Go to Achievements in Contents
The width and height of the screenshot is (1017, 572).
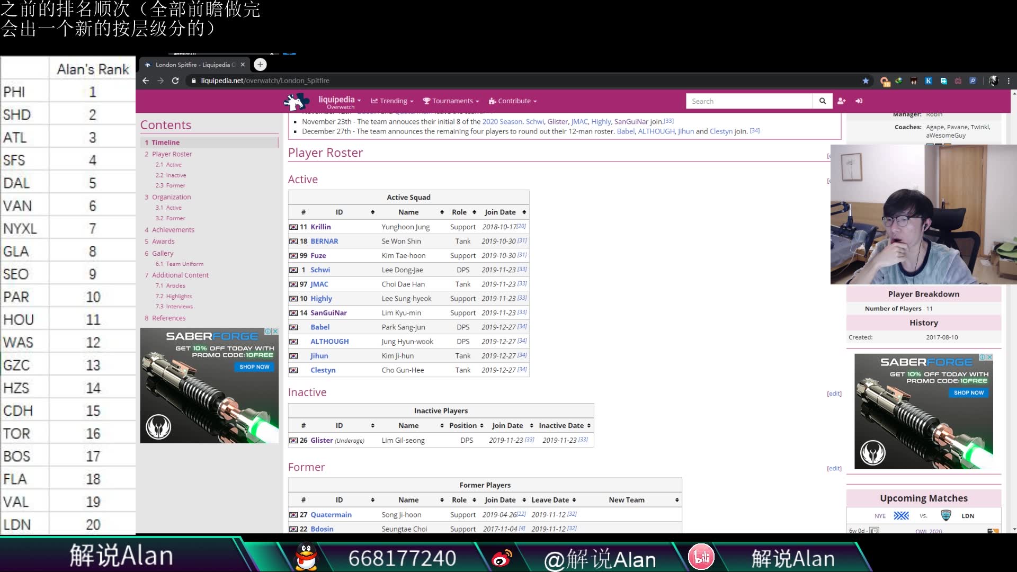[x=173, y=230]
